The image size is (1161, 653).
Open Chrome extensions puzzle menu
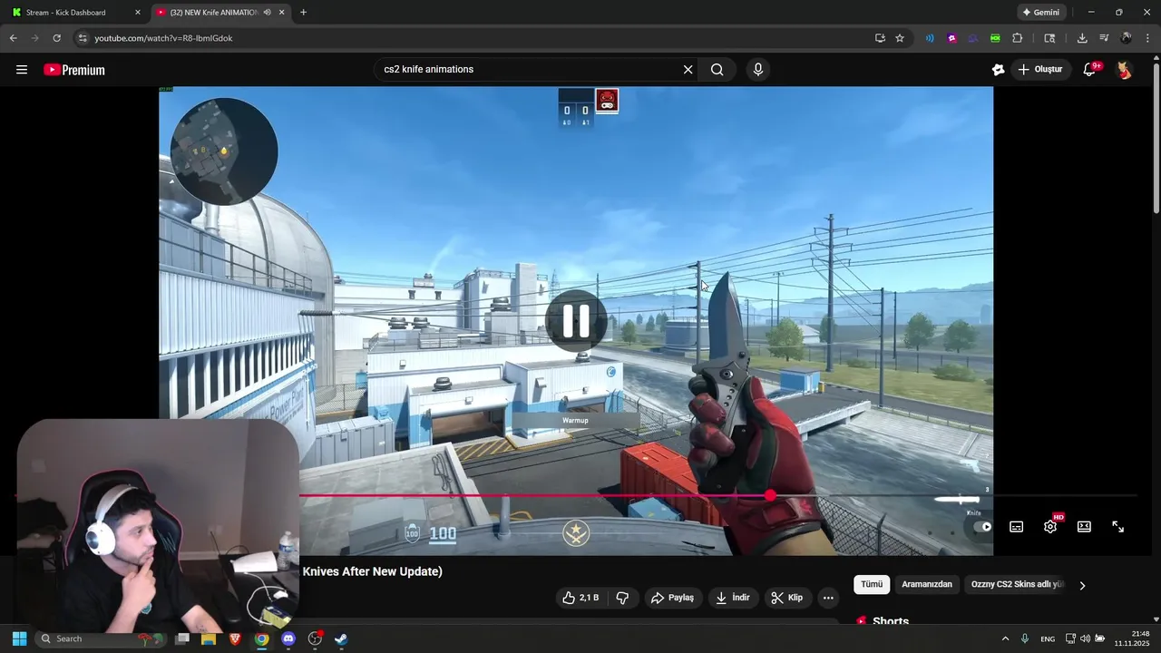point(1017,38)
